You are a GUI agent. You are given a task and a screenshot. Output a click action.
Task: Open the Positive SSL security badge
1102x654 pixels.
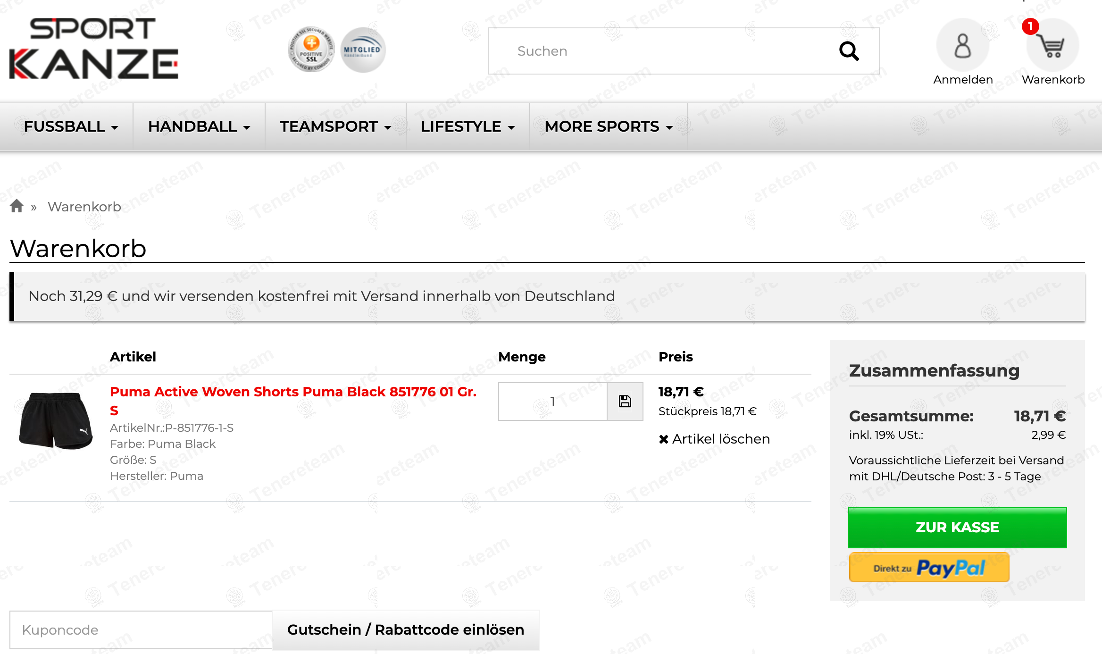pyautogui.click(x=311, y=50)
